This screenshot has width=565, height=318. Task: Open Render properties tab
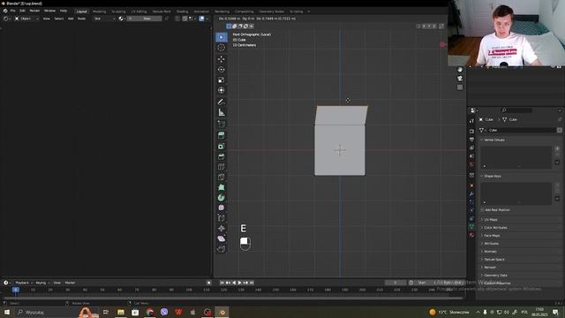click(x=471, y=132)
